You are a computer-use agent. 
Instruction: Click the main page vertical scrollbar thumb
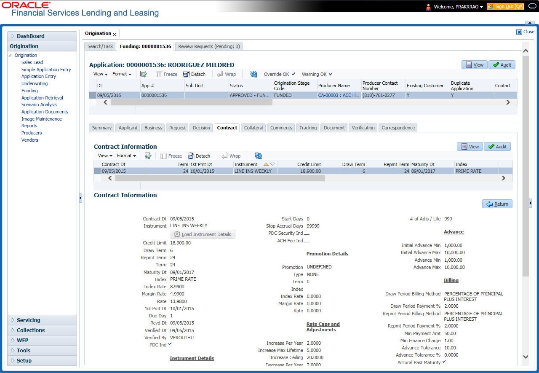coord(525,166)
